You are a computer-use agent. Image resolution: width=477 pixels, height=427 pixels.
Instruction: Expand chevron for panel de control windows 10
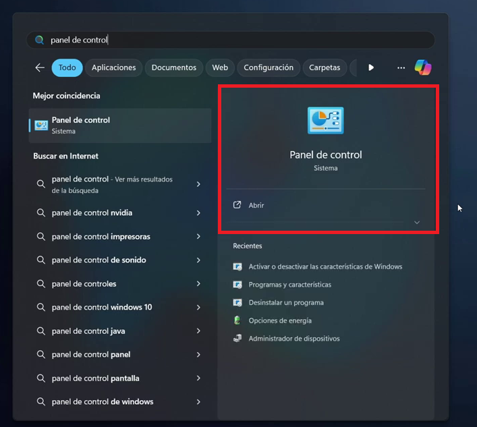[x=198, y=307]
